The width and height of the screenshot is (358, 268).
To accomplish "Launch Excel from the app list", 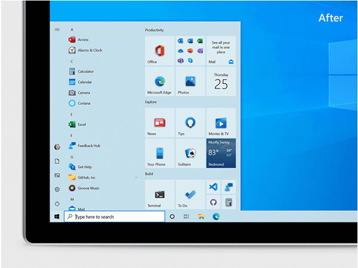I will [78, 125].
